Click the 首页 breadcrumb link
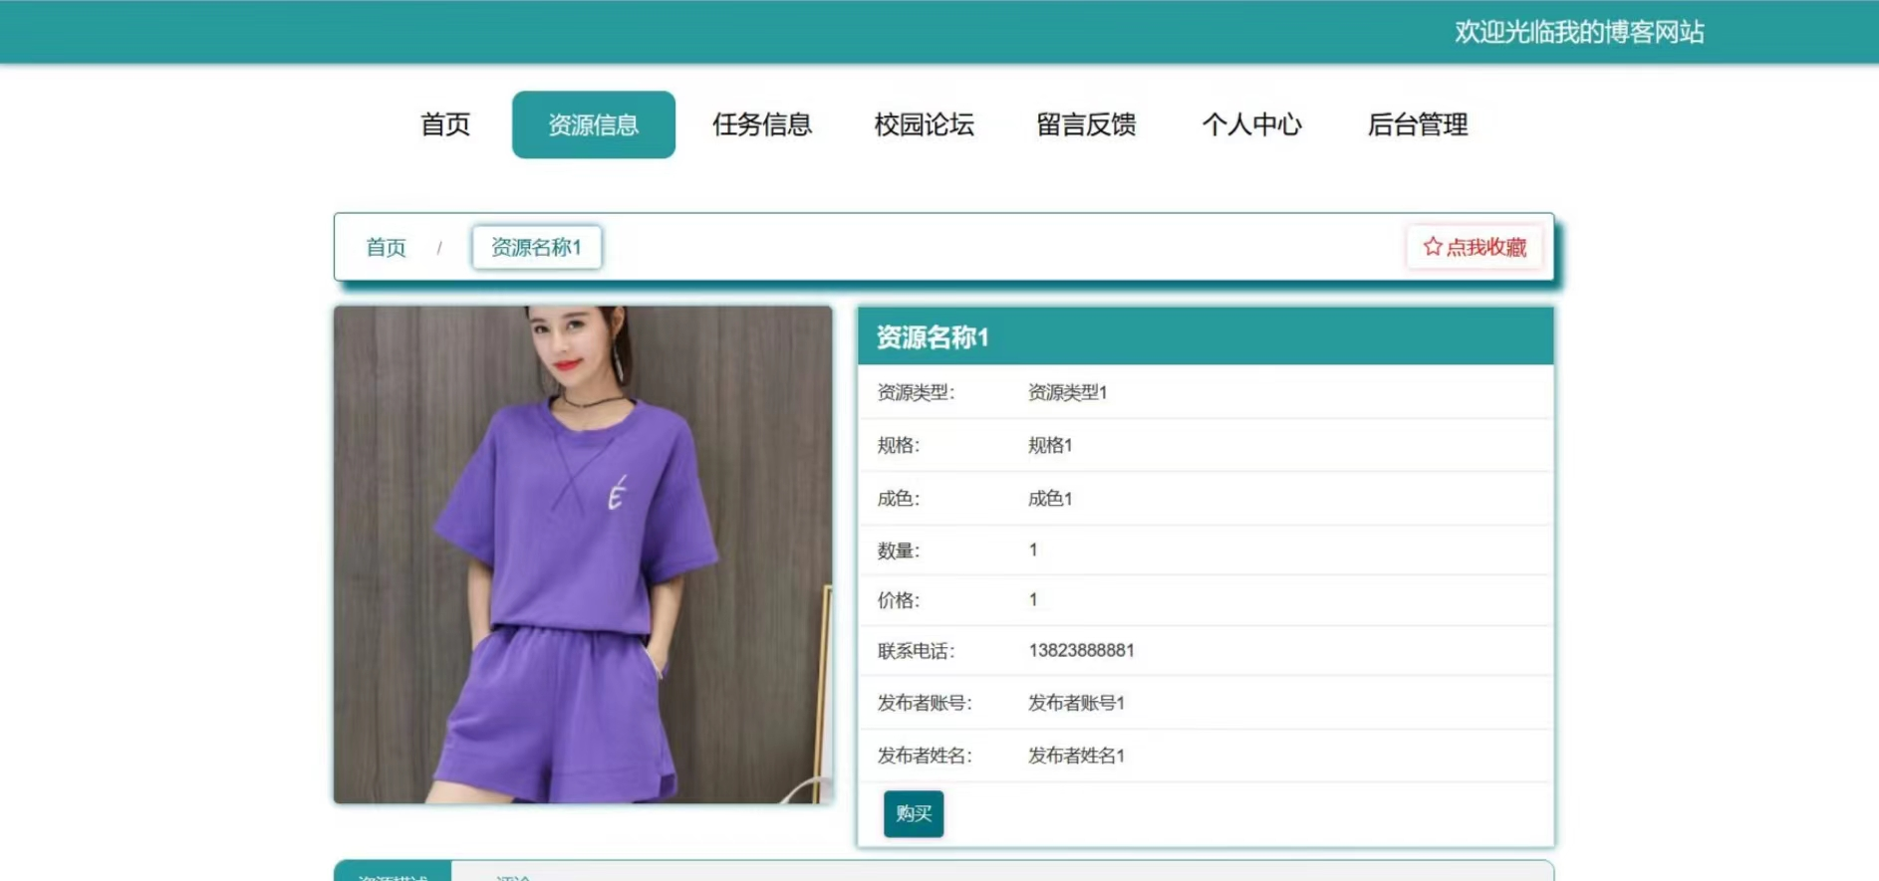This screenshot has width=1879, height=881. click(x=386, y=247)
